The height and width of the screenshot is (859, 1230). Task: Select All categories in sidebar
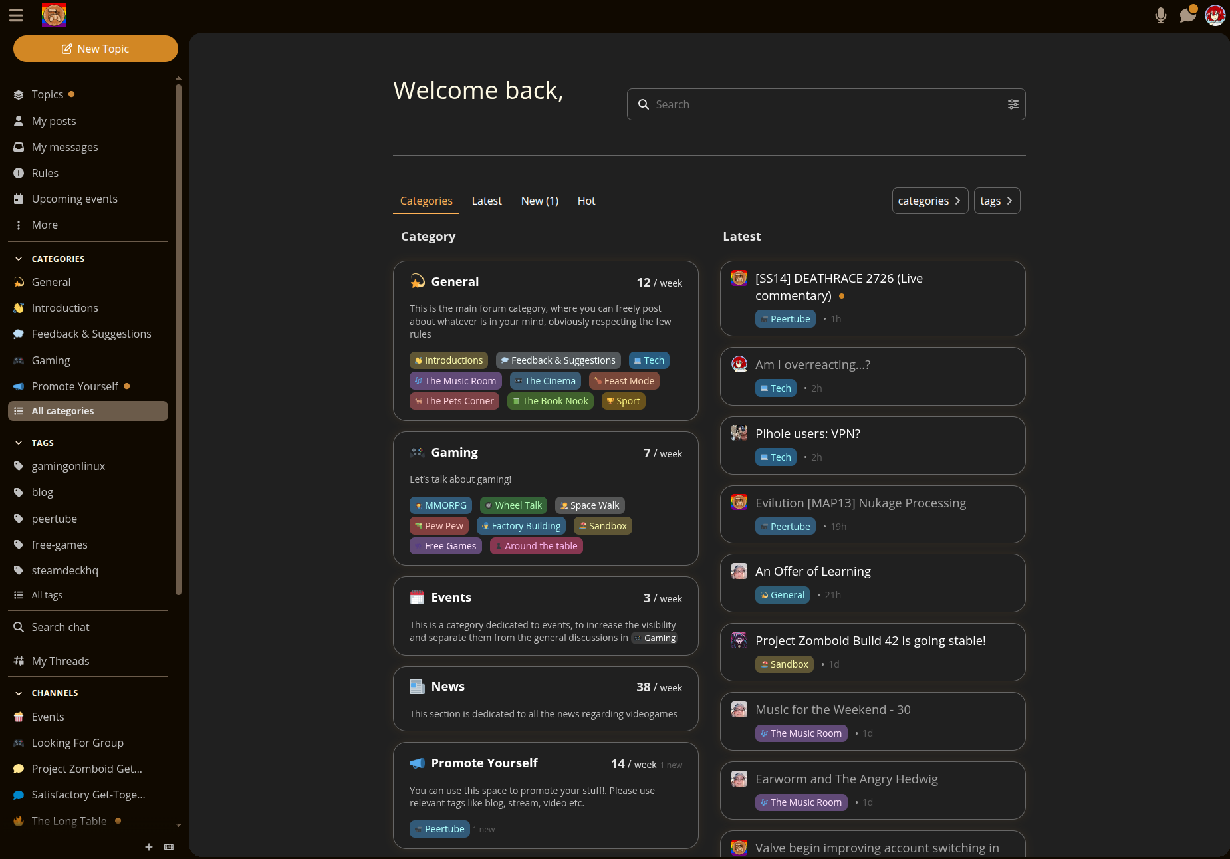88,411
